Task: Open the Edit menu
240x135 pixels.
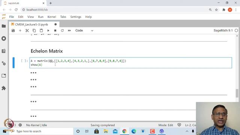Action: (x=21, y=17)
